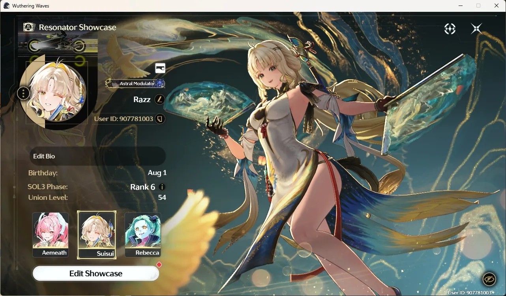This screenshot has width=506, height=296.
Task: Copy the User ID with the copy icon
Action: [160, 119]
